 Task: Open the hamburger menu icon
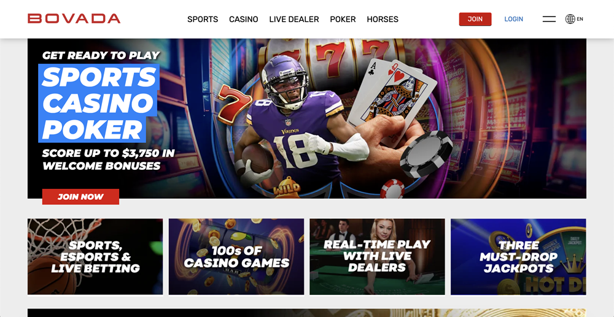(549, 19)
